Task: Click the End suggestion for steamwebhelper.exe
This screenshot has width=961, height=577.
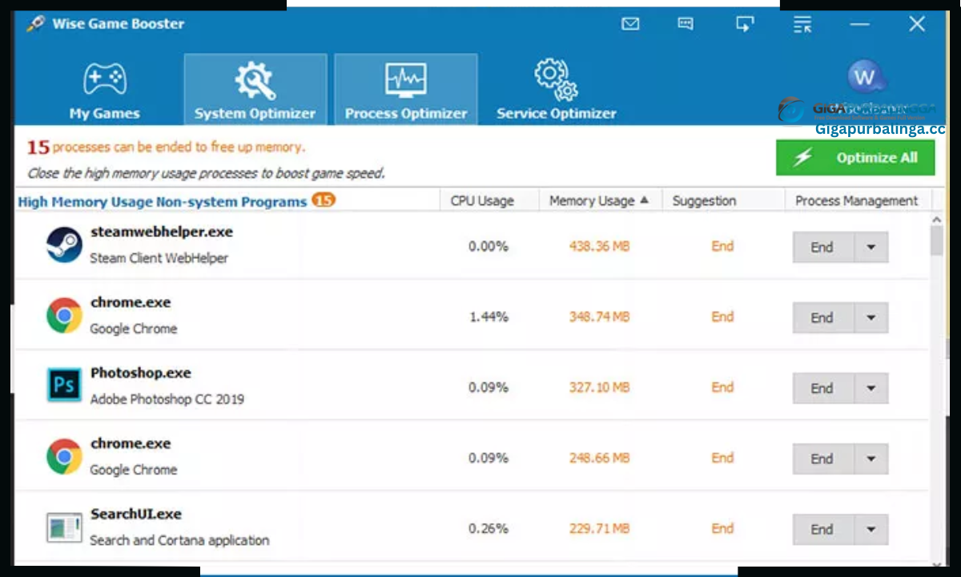Action: tap(722, 247)
